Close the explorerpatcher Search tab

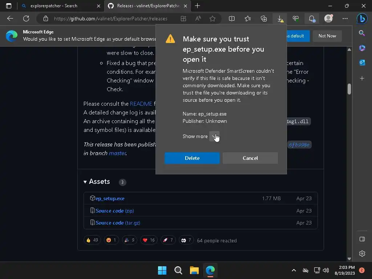pyautogui.click(x=98, y=6)
